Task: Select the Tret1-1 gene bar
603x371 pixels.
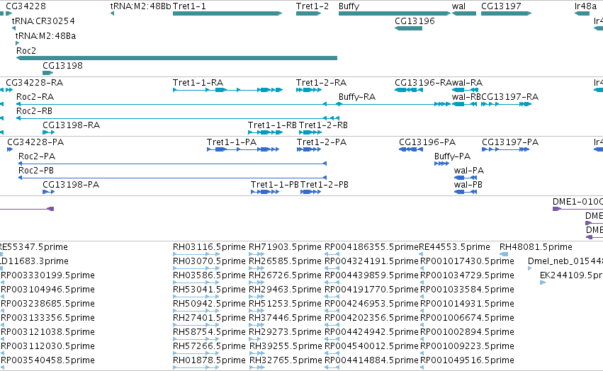Action: (x=227, y=13)
